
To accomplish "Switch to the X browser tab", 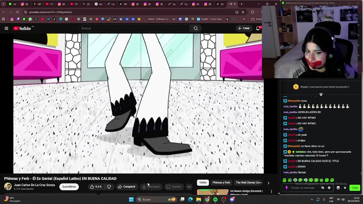I will (86, 4).
